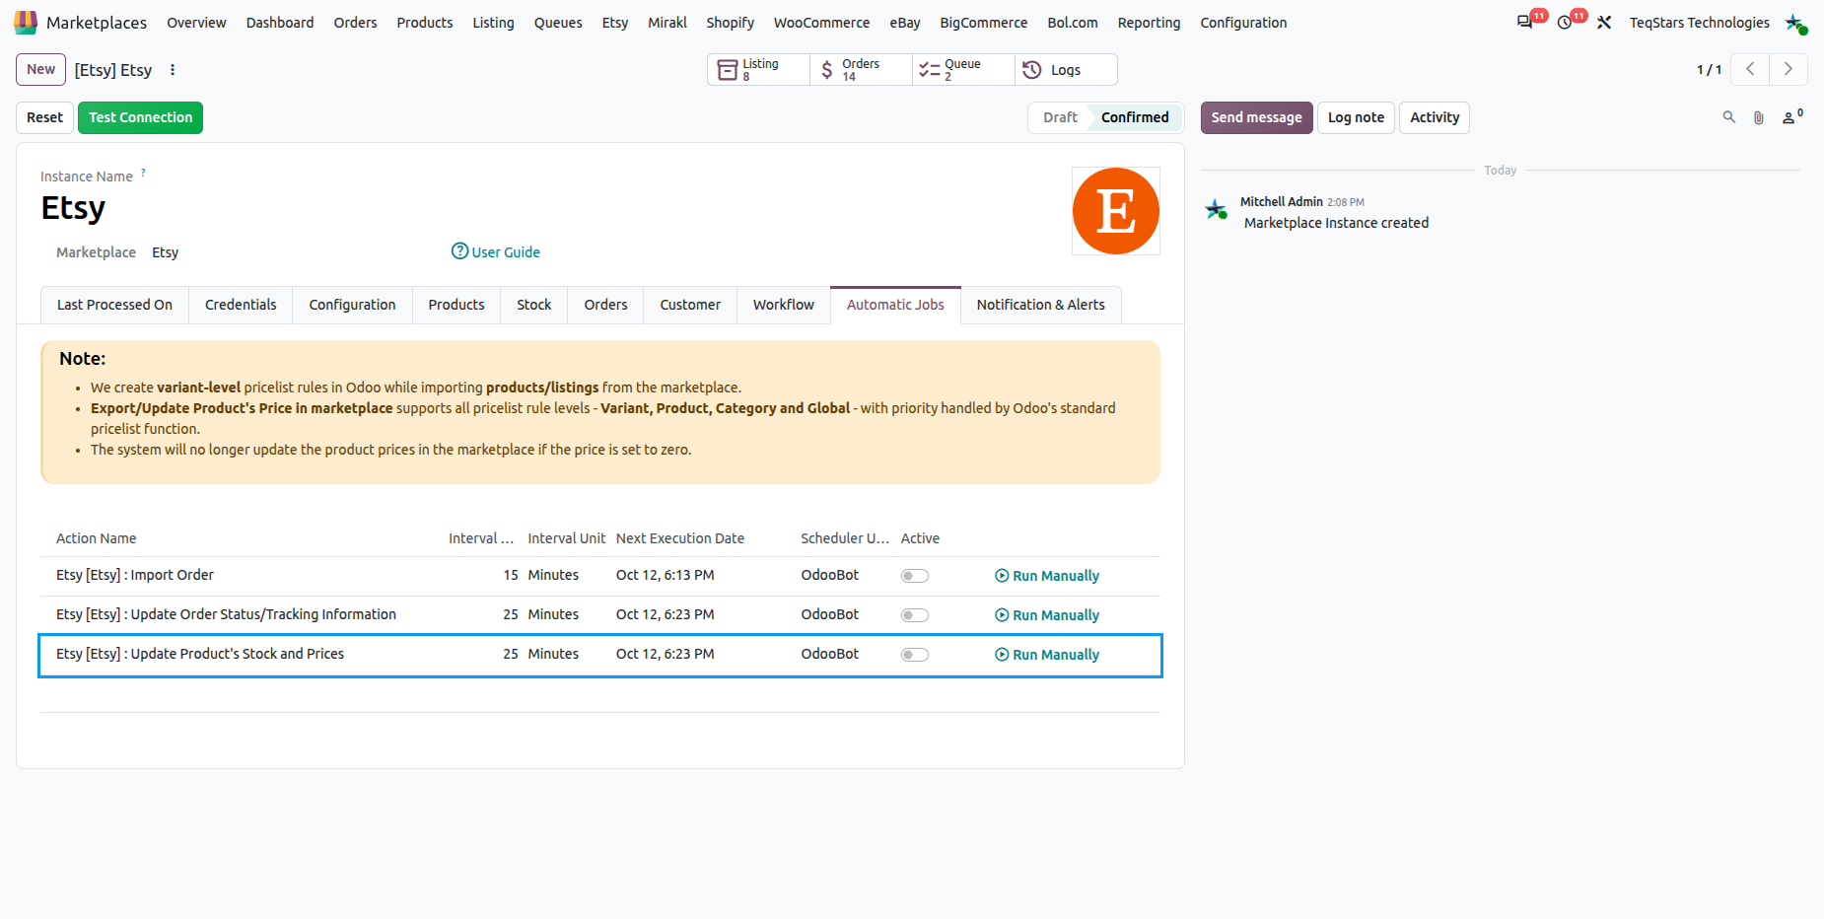Click the Log note button
This screenshot has height=919, width=1824.
pyautogui.click(x=1356, y=117)
